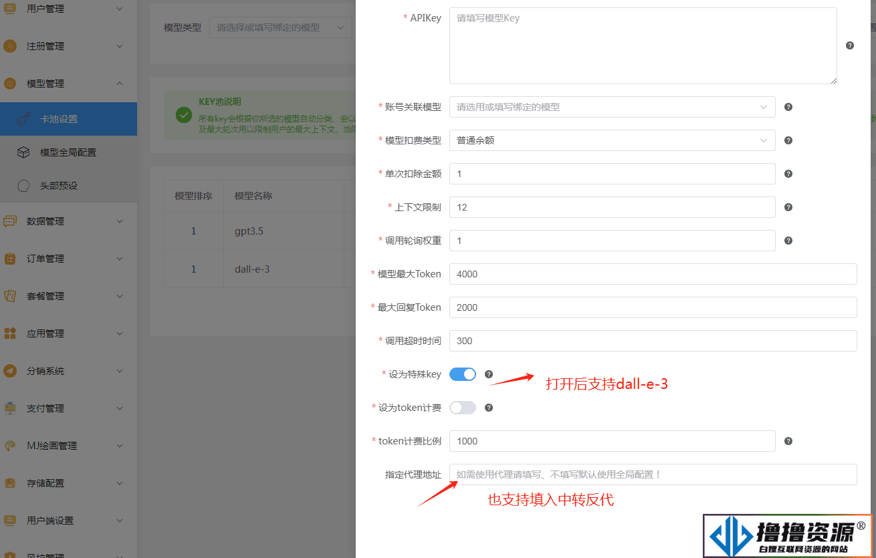
Task: Click help icon beside 调用轮询权重
Action: (788, 241)
